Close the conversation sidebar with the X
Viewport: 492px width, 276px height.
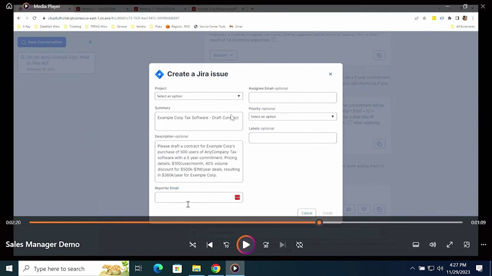click(x=90, y=42)
